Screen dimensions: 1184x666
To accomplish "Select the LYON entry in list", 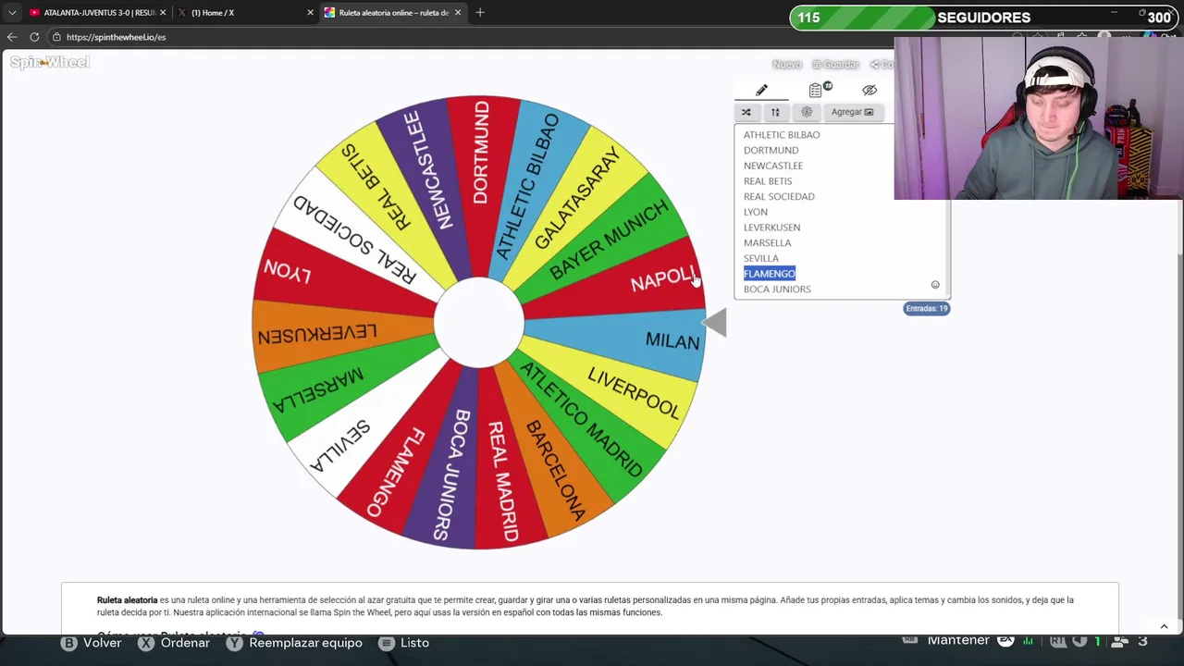I will click(x=756, y=212).
